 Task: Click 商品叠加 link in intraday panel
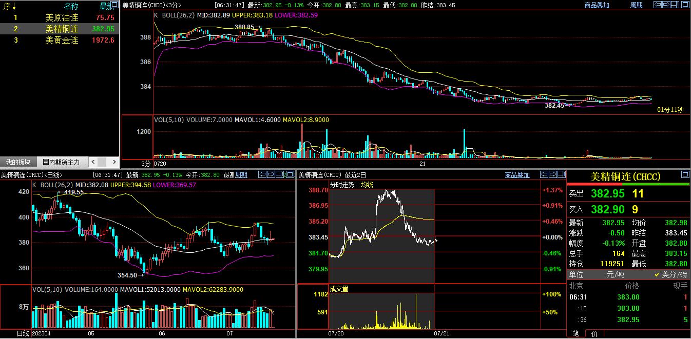pos(517,175)
